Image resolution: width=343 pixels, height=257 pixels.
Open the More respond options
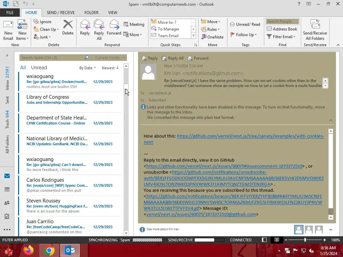tap(133, 34)
